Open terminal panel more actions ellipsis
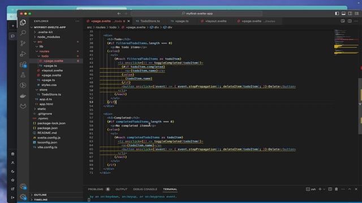The image size is (362, 203). (343, 189)
